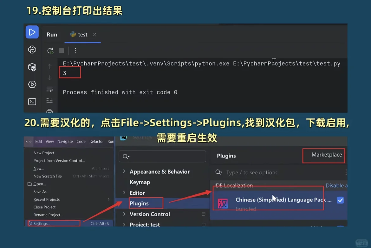Viewport: 371px width, 248px height.
Task: Expand the Appearance & Behavior section
Action: point(124,171)
